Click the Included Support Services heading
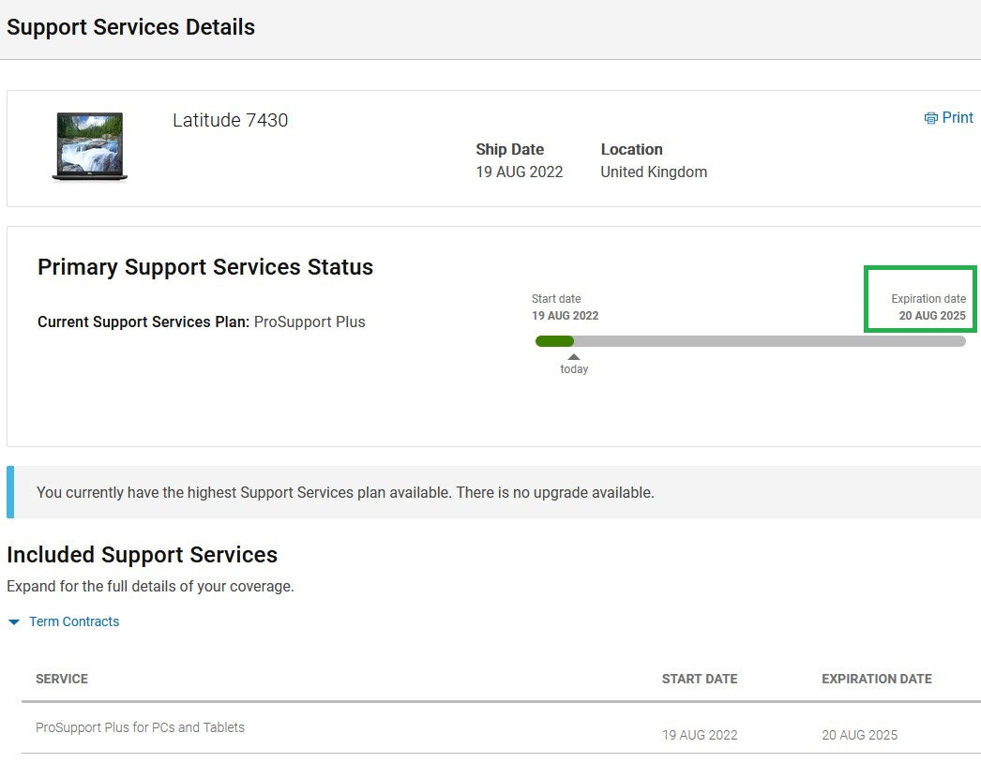Image resolution: width=981 pixels, height=763 pixels. (142, 555)
